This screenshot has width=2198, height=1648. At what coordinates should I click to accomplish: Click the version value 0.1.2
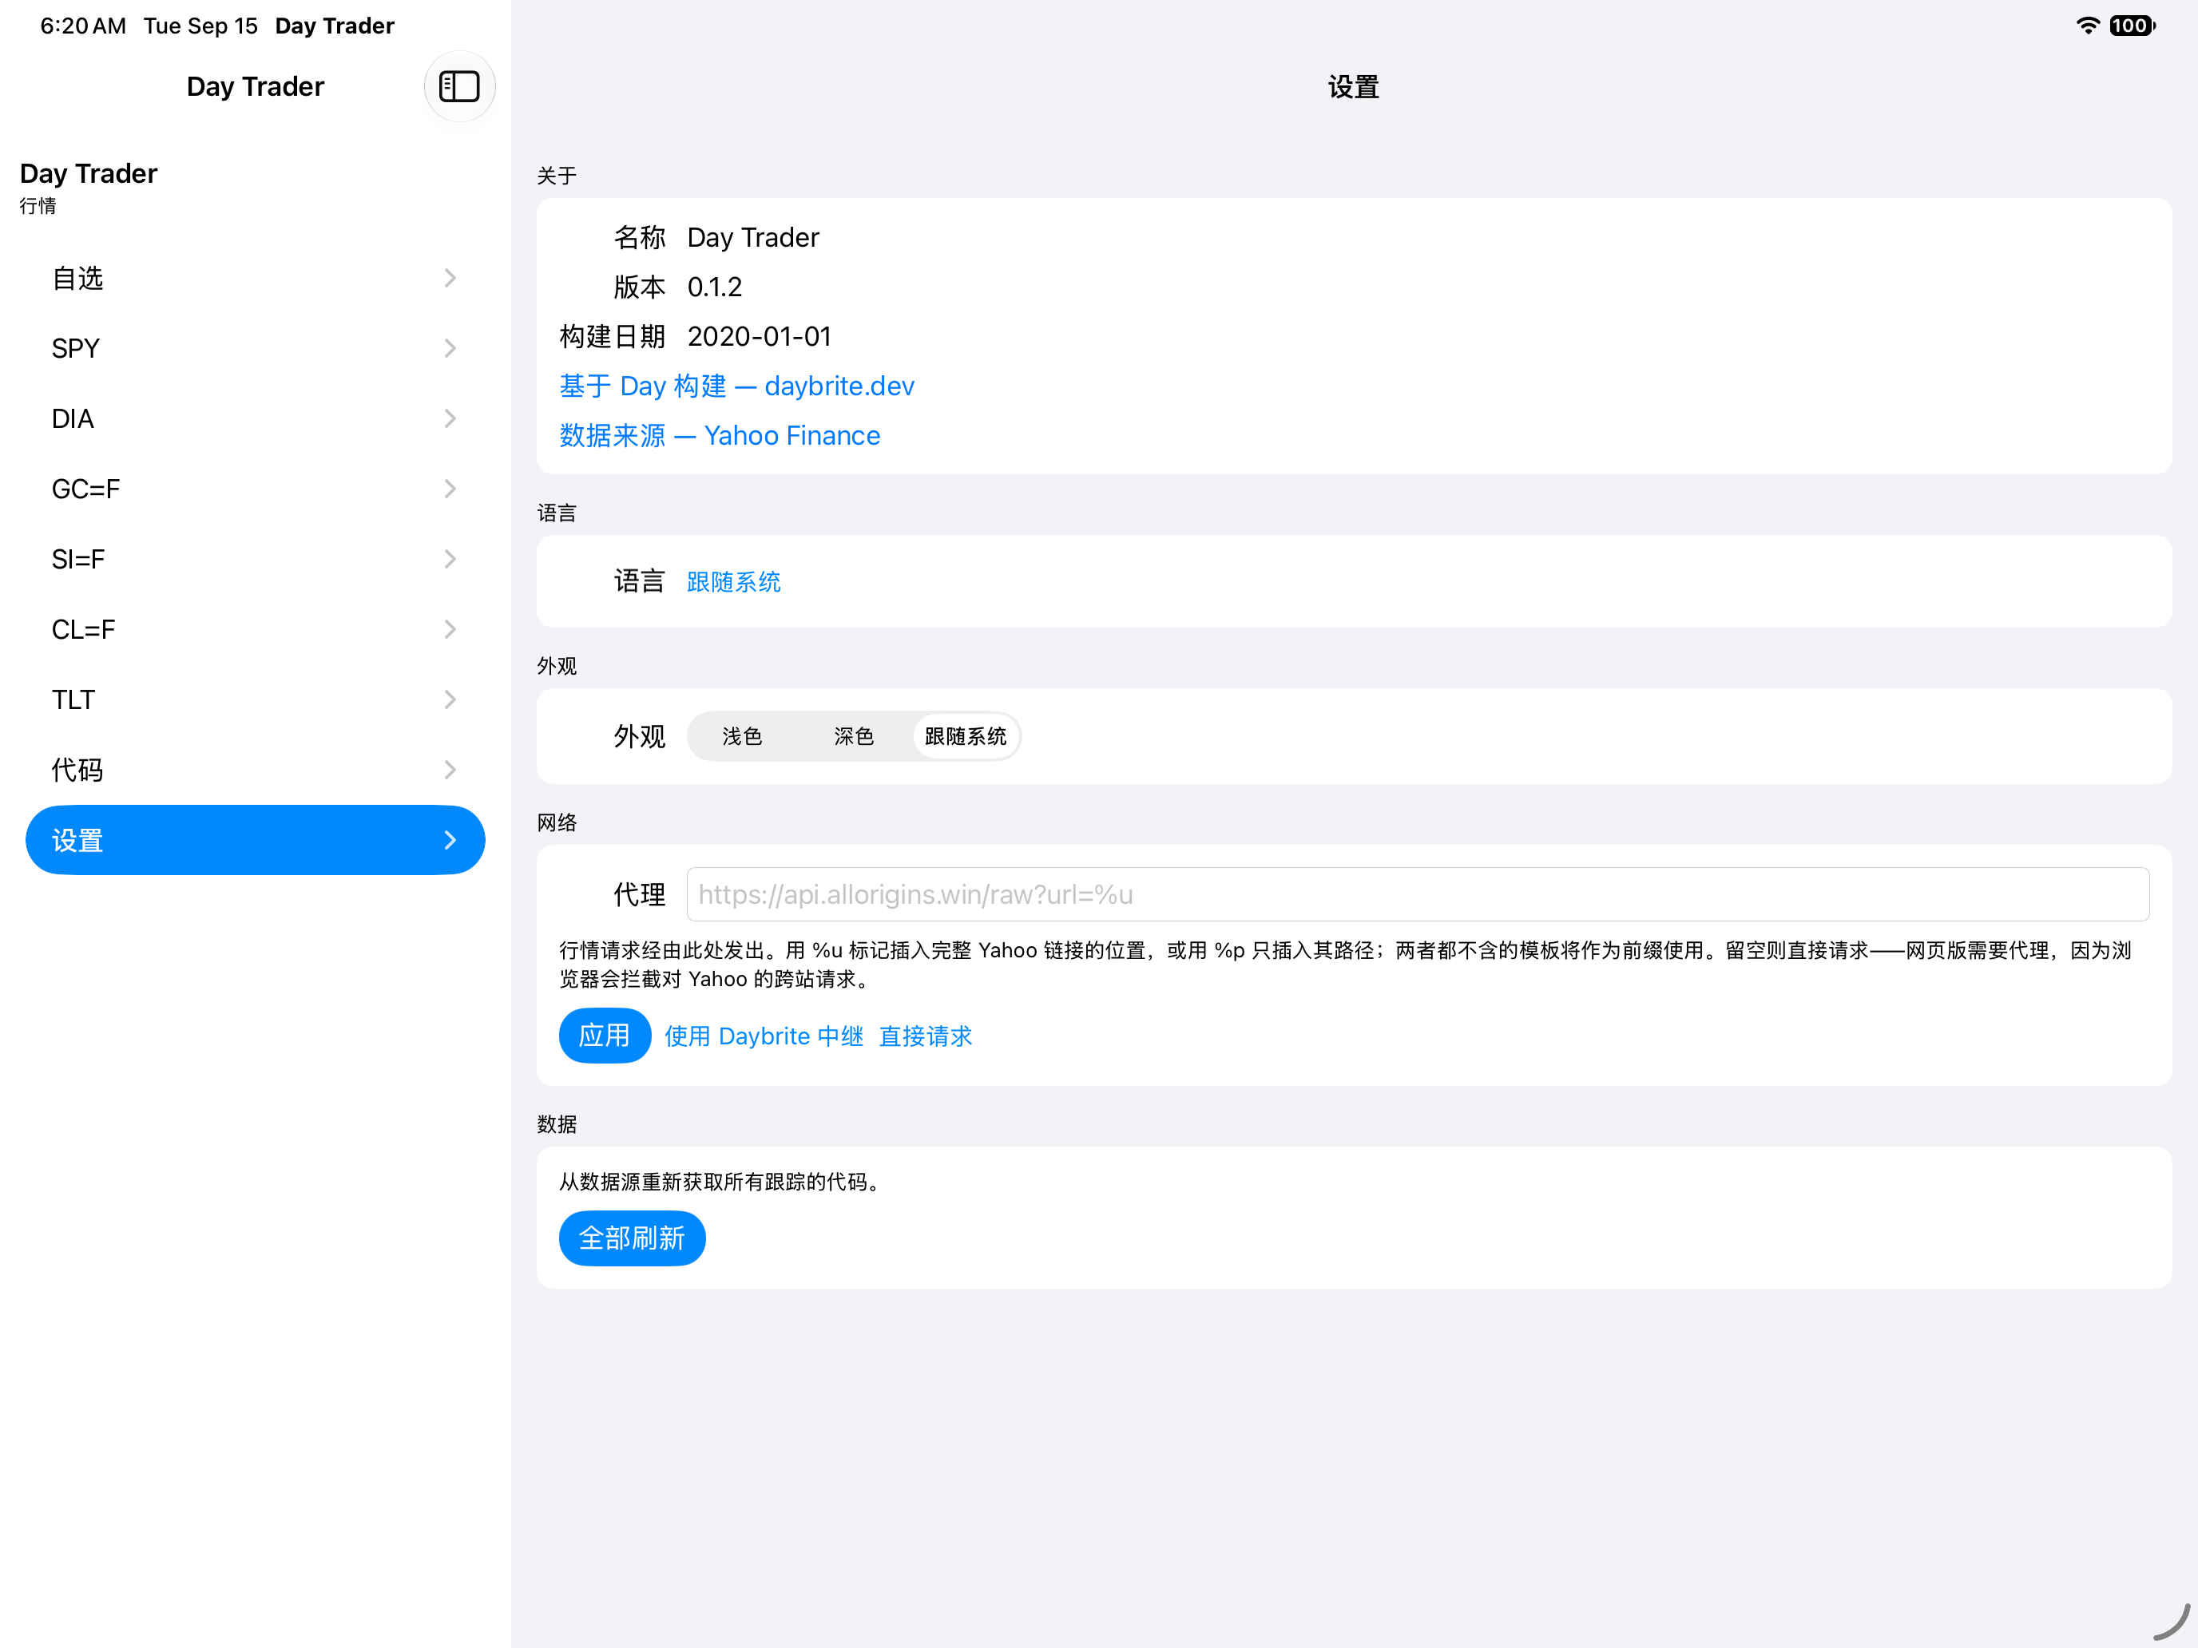point(715,287)
